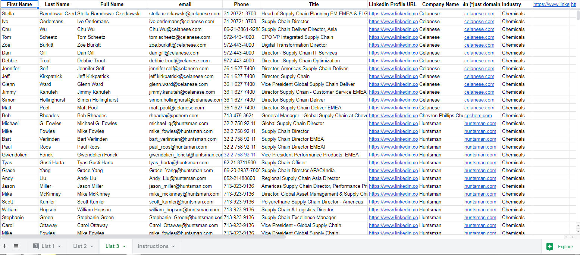
Task: Select the First Name header cell
Action: point(19,4)
